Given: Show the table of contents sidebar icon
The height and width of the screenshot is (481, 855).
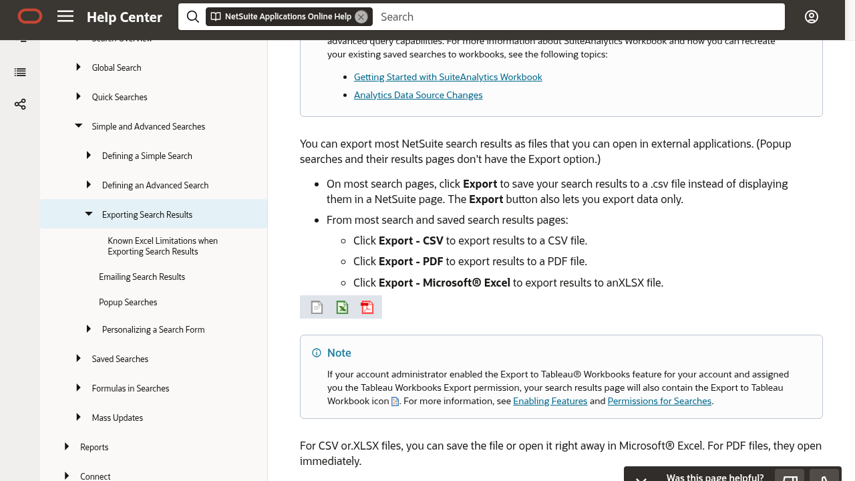Looking at the screenshot, I should tap(20, 72).
